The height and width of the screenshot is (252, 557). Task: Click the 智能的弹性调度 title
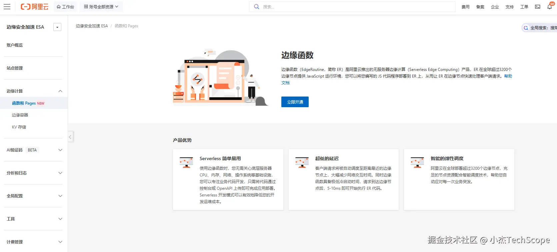click(x=447, y=158)
